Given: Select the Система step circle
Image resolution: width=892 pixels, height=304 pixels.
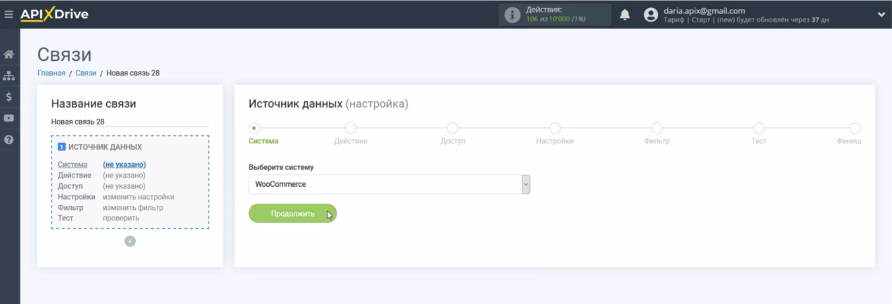Looking at the screenshot, I should (254, 128).
